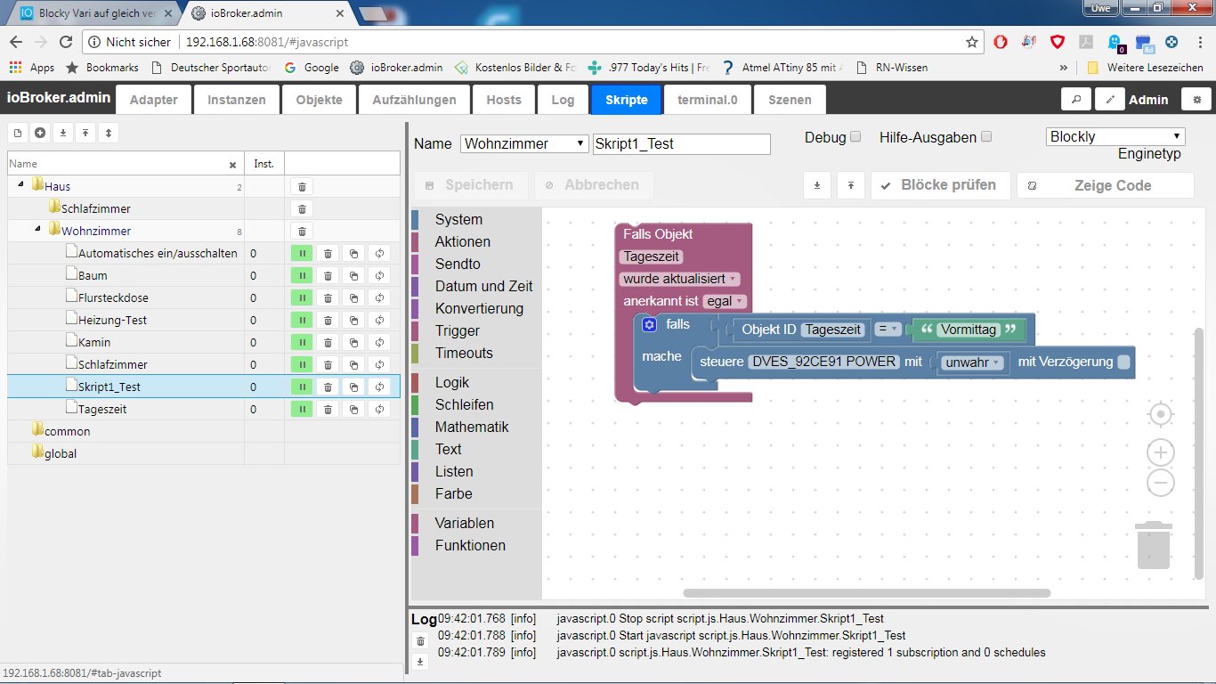Delete the Baum script via its trash icon
Image resolution: width=1216 pixels, height=684 pixels.
pyautogui.click(x=328, y=276)
